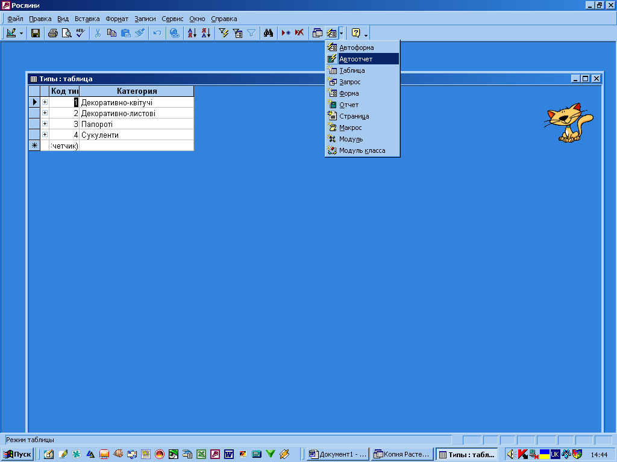Click the Cut scissors icon
This screenshot has width=617, height=462.
(x=98, y=33)
